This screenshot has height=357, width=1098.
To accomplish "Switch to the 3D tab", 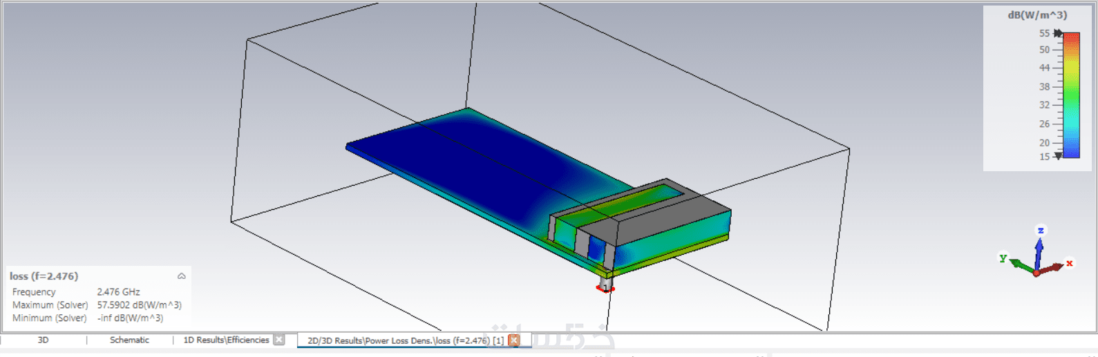I will pyautogui.click(x=43, y=340).
